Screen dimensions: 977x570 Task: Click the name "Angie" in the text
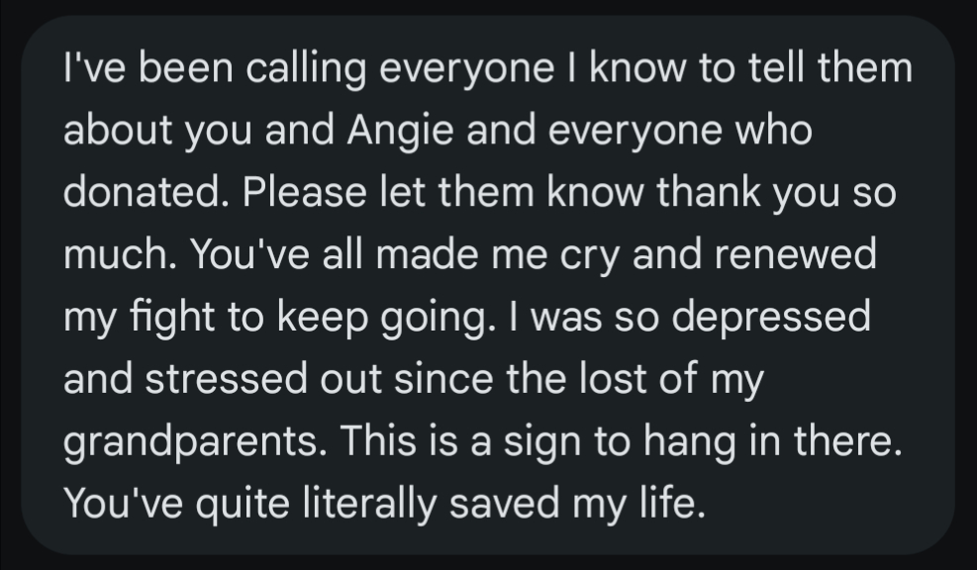[x=376, y=132]
